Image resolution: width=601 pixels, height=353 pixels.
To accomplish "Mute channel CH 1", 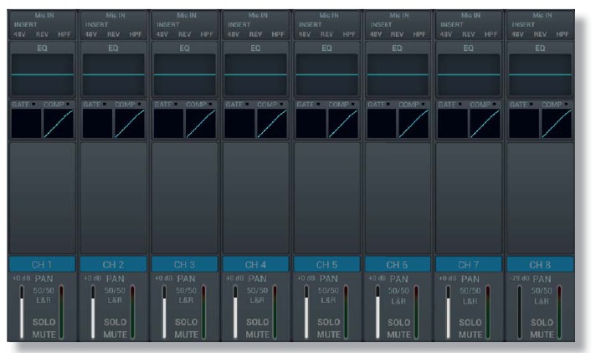I will (x=44, y=335).
